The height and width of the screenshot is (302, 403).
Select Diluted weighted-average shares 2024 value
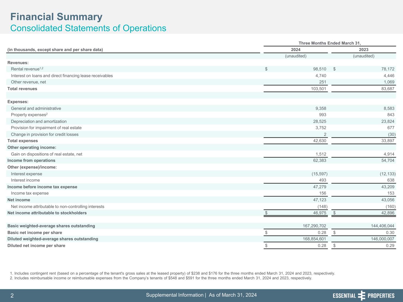pos(313,239)
